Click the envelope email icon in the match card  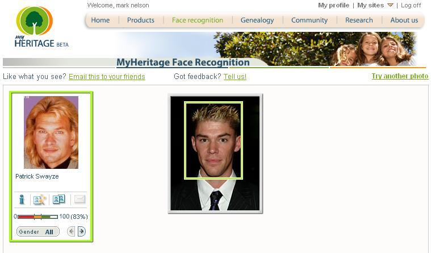(x=79, y=199)
